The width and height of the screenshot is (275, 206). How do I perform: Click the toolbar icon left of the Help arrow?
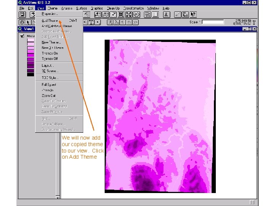point(185,14)
